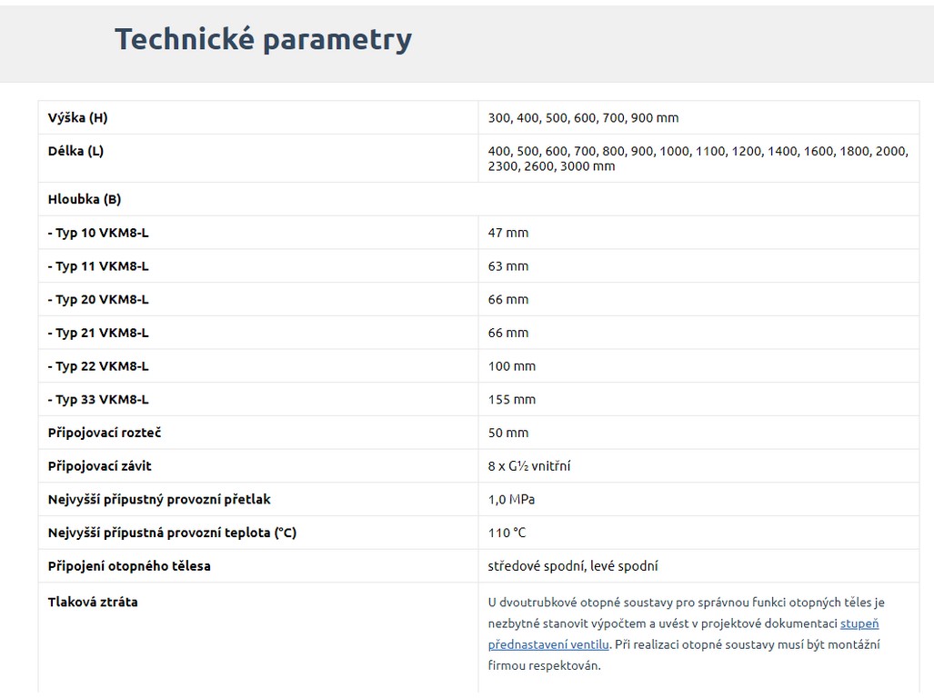Click the "47 mm" depth value
Image resolution: width=934 pixels, height=698 pixels.
[508, 233]
